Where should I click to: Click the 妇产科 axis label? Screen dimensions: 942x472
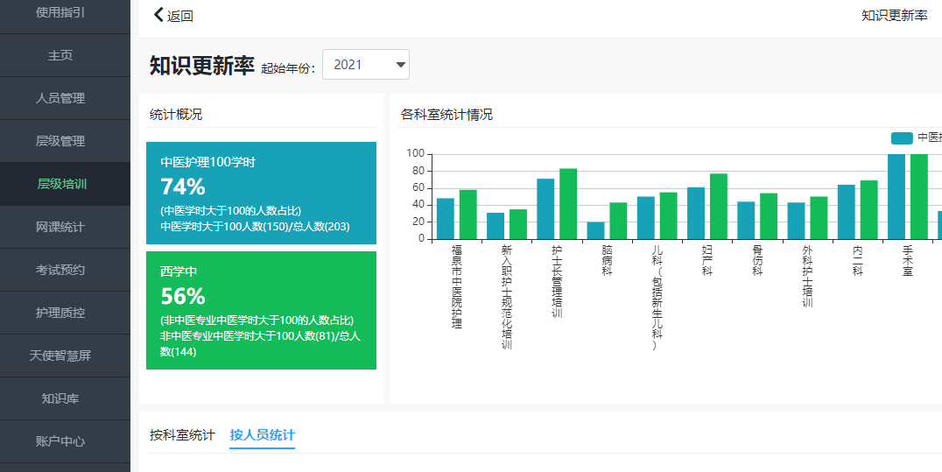(707, 260)
